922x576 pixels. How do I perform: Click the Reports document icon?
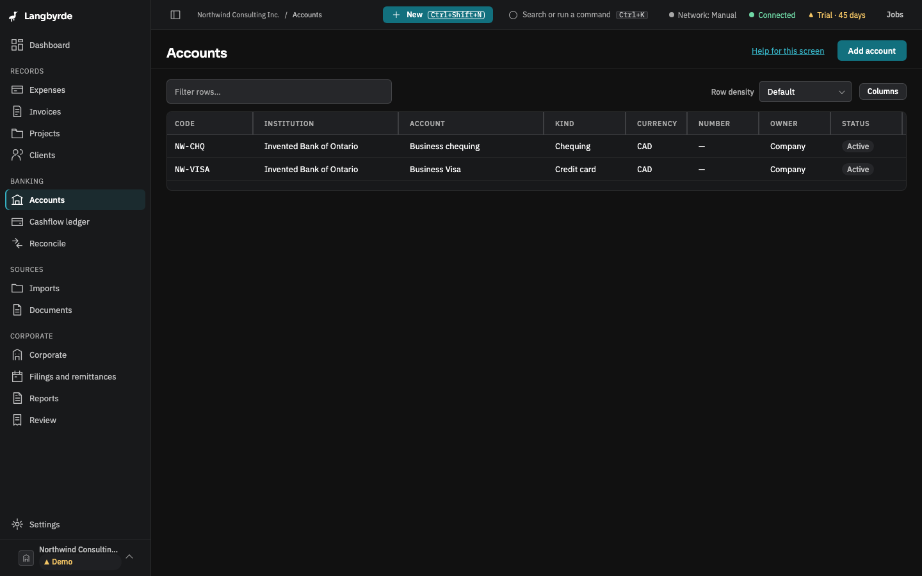click(17, 398)
